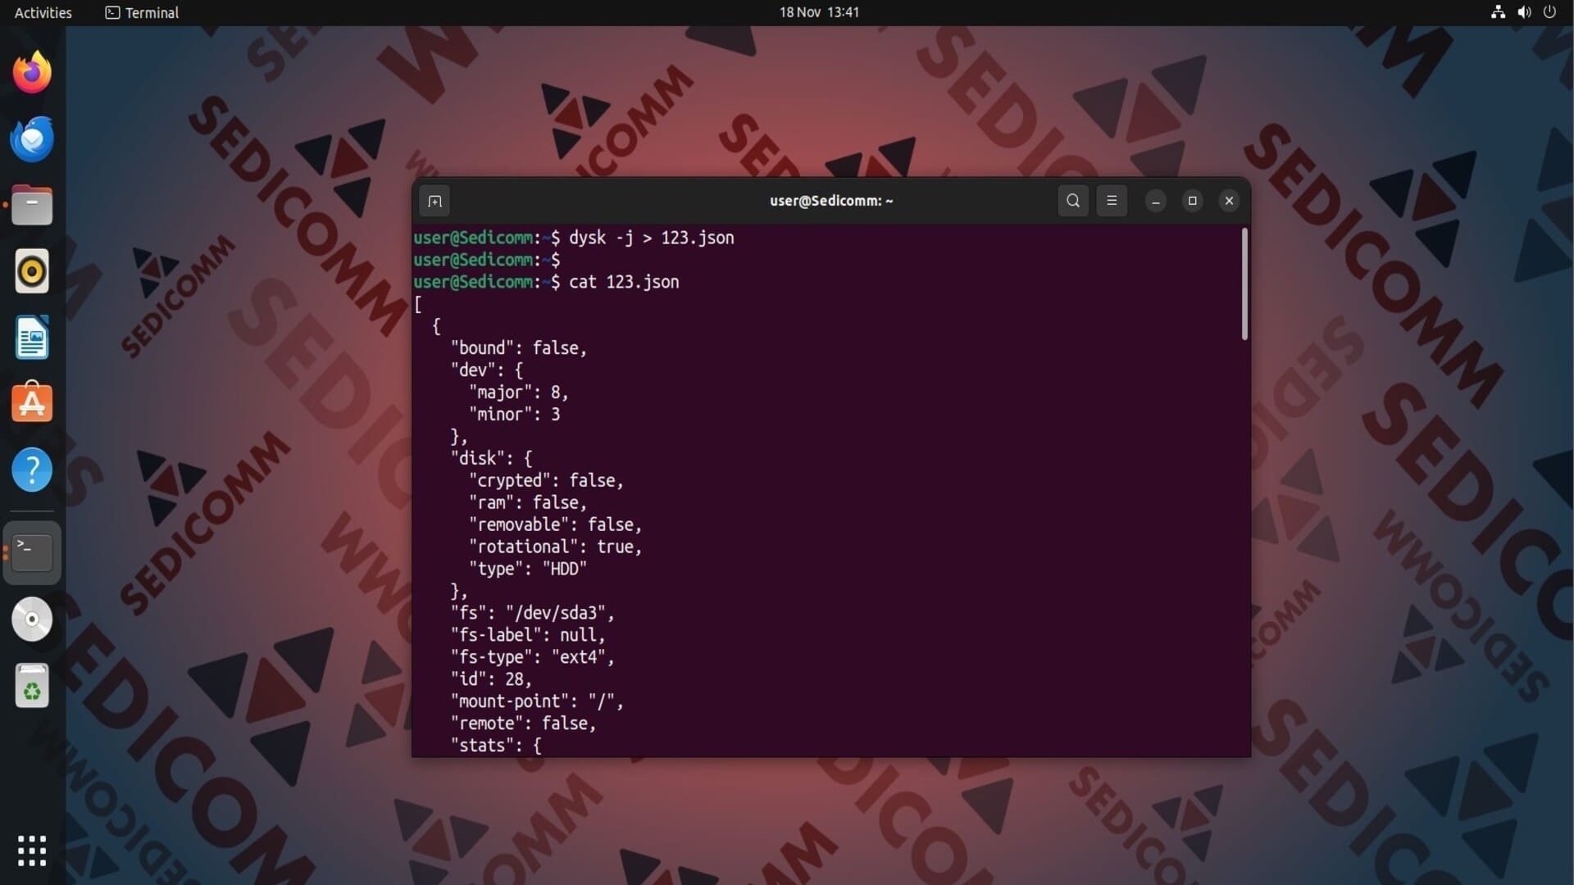Click the line "fs": "/dev/sda3",
The height and width of the screenshot is (885, 1574).
532,613
